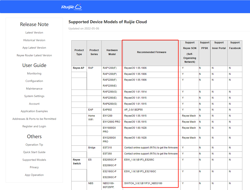Go to Register and Login
The height and width of the screenshot is (190, 250).
34,126
